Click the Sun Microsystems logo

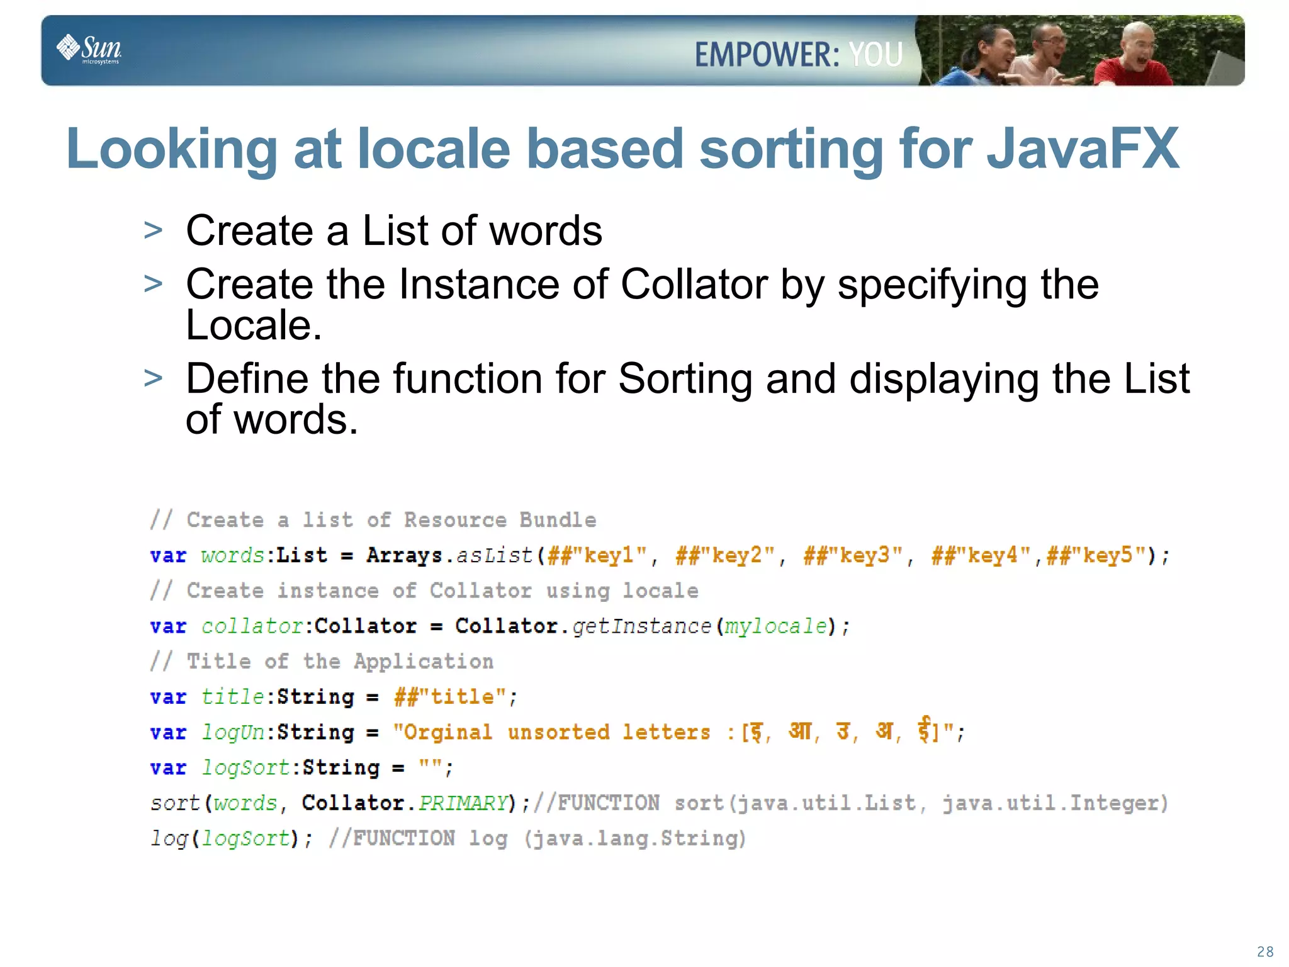point(89,49)
